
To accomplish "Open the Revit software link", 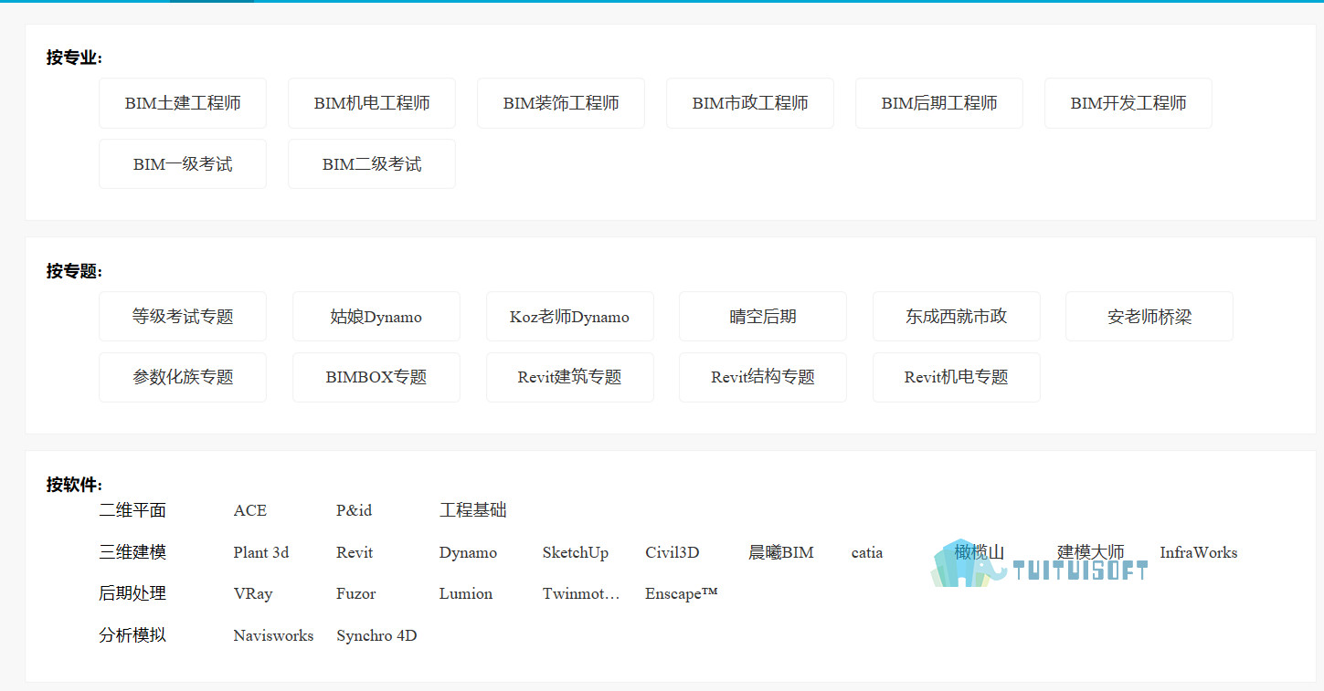I will 355,552.
